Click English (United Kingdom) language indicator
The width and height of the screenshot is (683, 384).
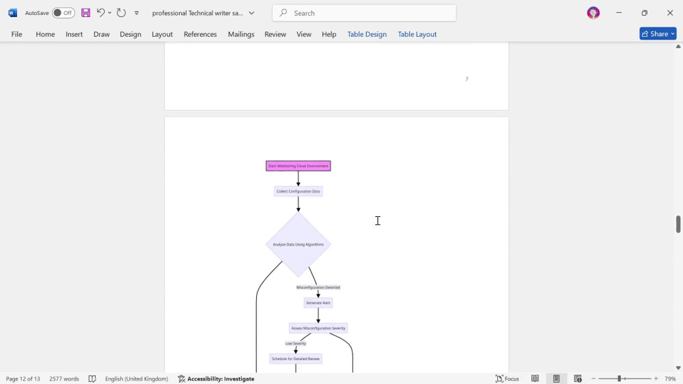pos(137,379)
